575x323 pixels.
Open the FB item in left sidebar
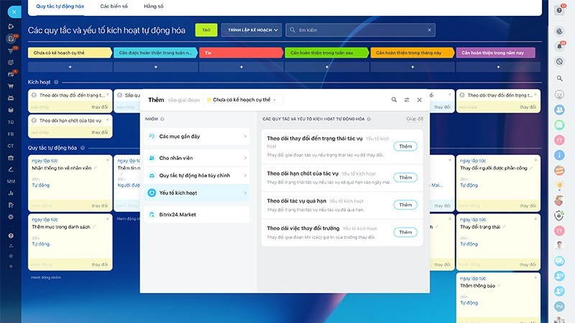[x=11, y=134]
